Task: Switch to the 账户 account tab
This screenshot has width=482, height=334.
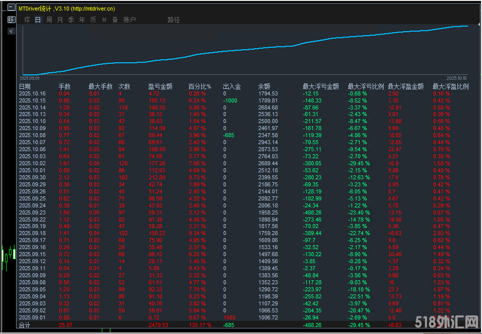Action: coord(129,20)
